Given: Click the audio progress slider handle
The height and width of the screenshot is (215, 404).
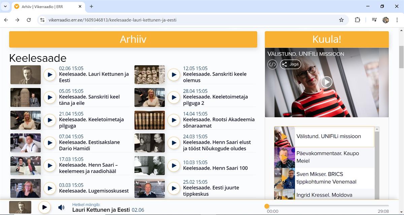Looking at the screenshot, I should tap(267, 206).
